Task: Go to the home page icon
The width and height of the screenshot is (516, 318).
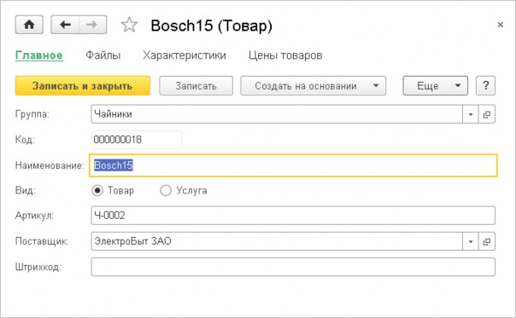Action: click(x=29, y=25)
